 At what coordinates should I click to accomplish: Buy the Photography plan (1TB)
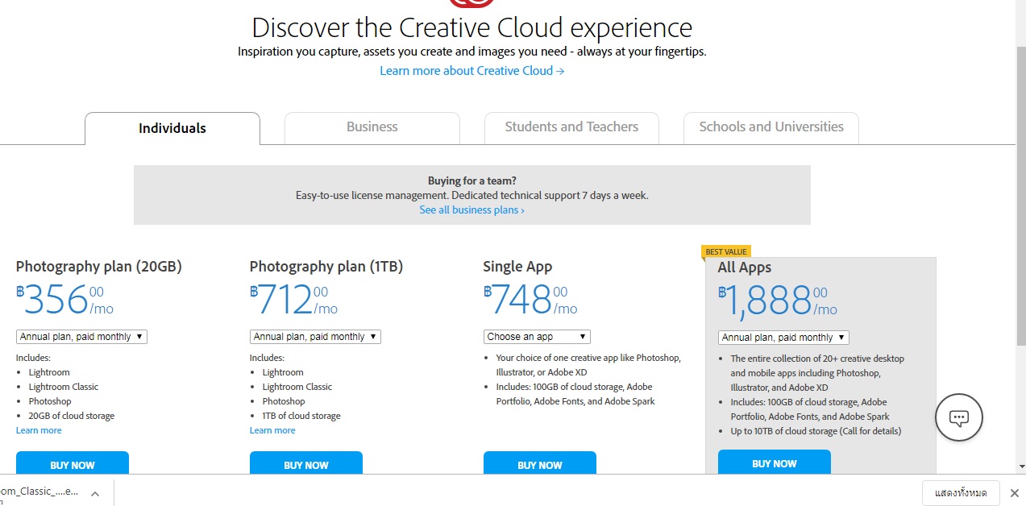pyautogui.click(x=306, y=463)
